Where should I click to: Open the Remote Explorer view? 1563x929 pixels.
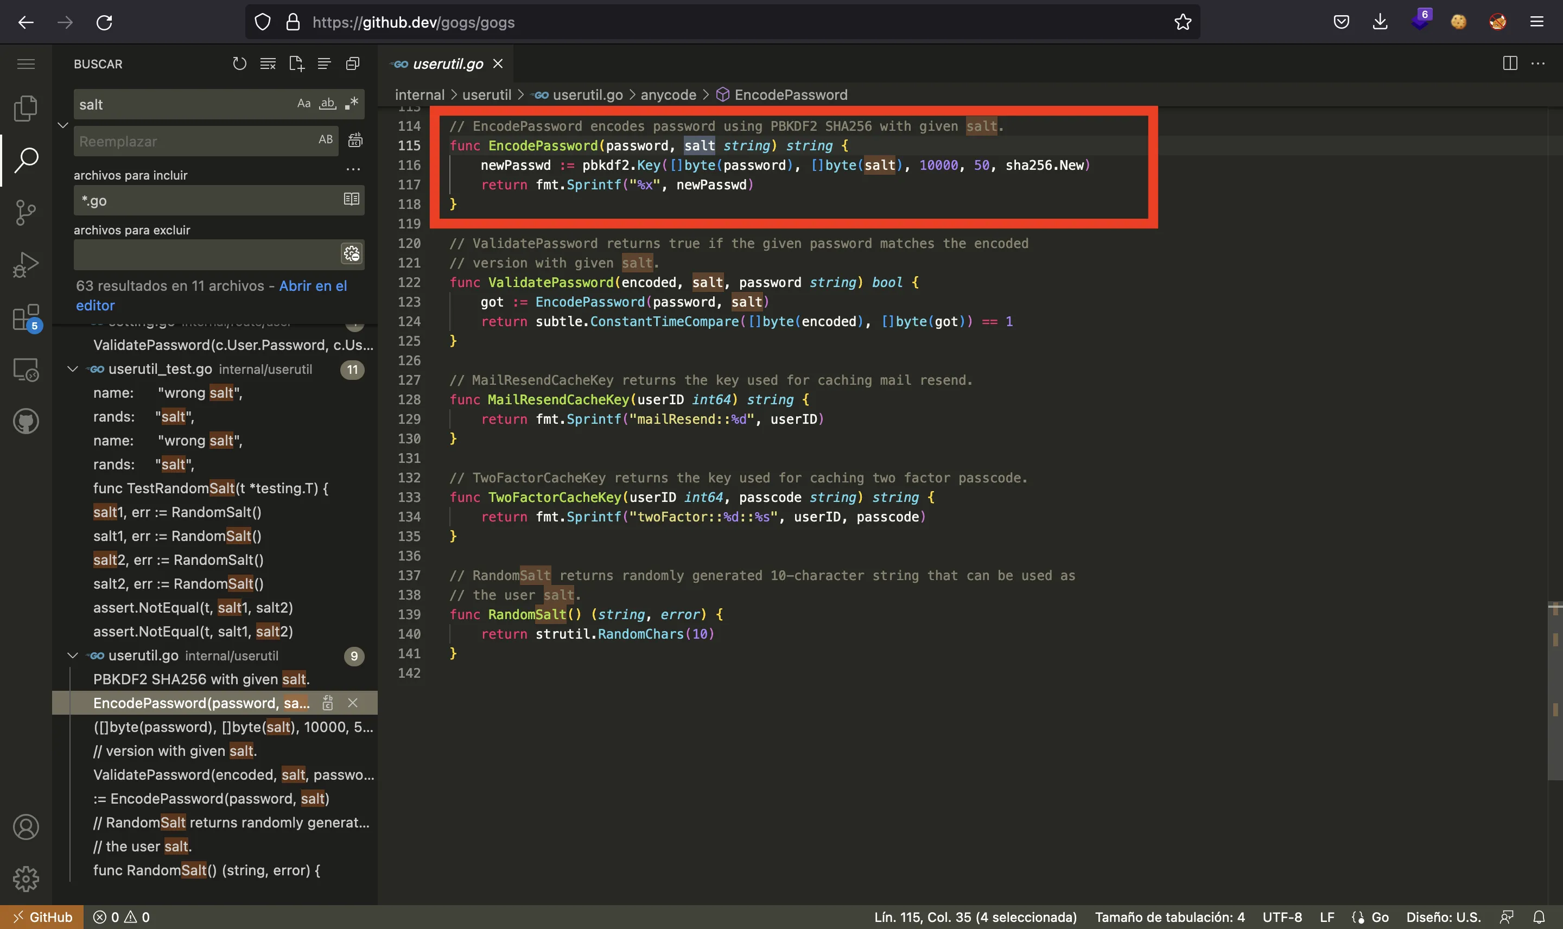[26, 370]
